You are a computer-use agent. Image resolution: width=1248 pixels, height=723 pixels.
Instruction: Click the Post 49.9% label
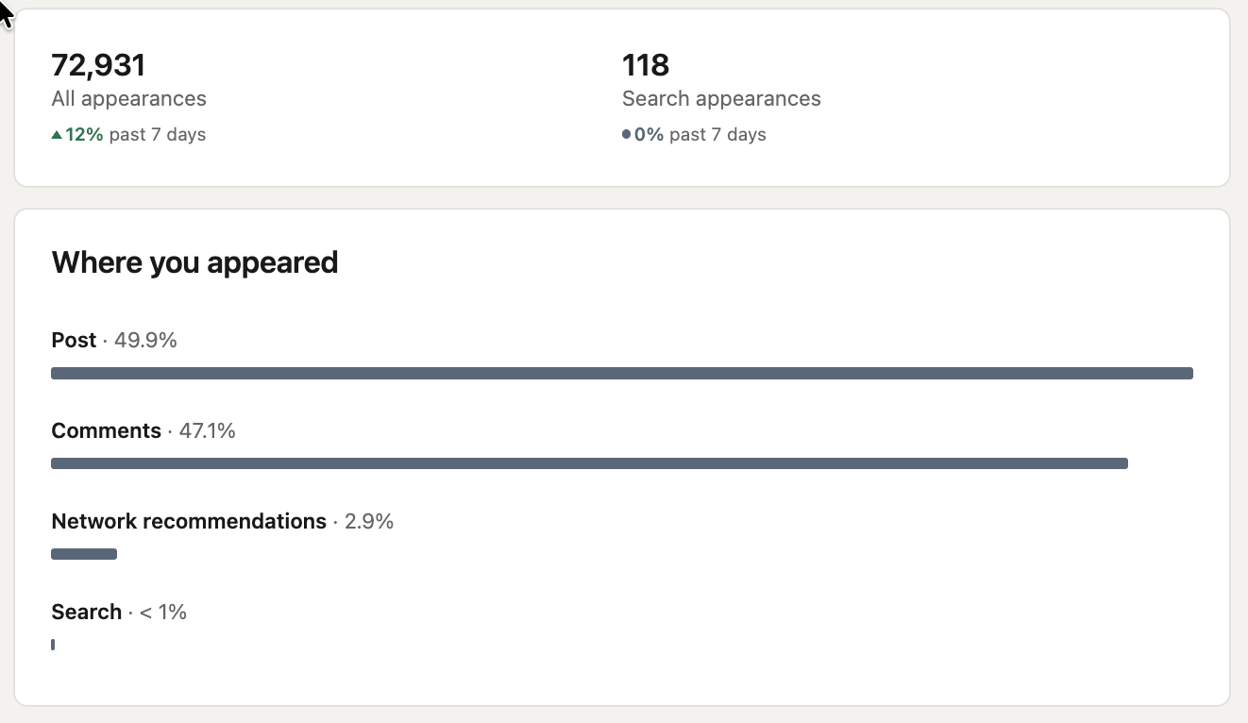pyautogui.click(x=114, y=340)
